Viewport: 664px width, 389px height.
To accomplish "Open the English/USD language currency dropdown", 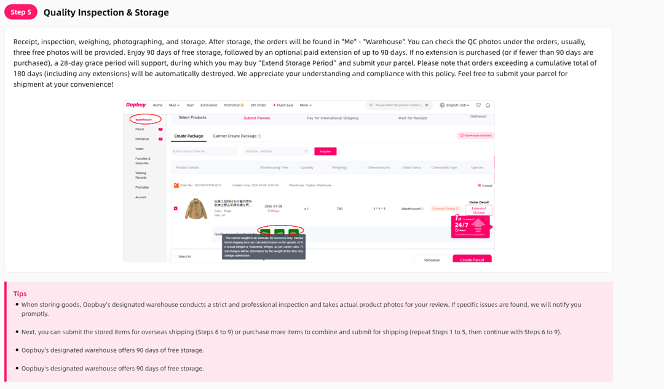I will pyautogui.click(x=457, y=105).
